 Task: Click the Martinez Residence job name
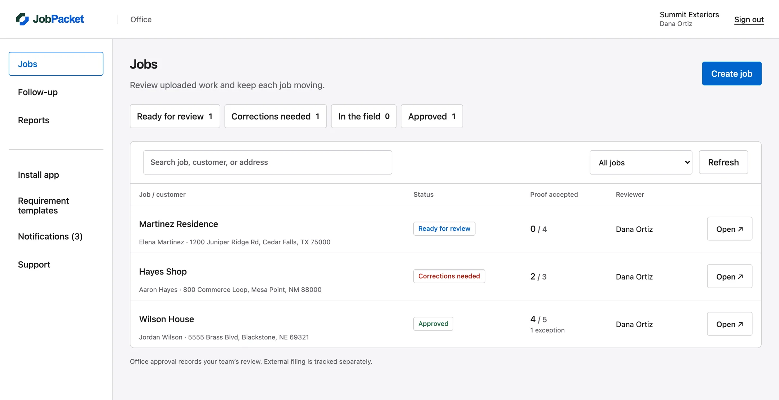point(179,224)
